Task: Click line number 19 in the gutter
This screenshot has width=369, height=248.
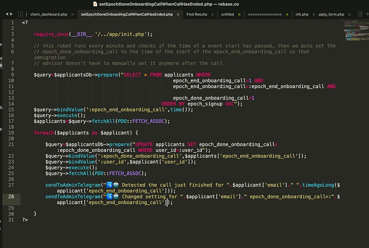Action: click(11, 133)
